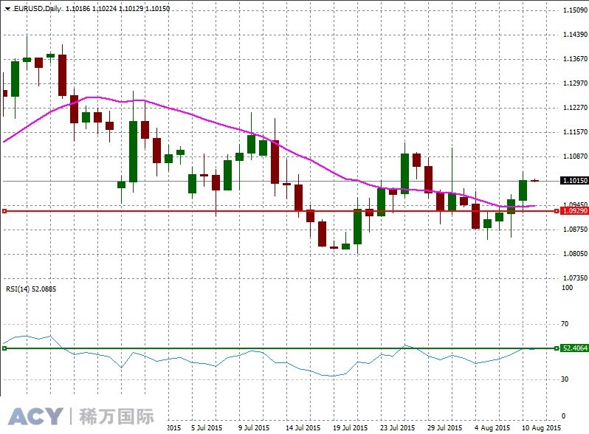
Task: Click the RSI scale label 70
Action: 565,324
